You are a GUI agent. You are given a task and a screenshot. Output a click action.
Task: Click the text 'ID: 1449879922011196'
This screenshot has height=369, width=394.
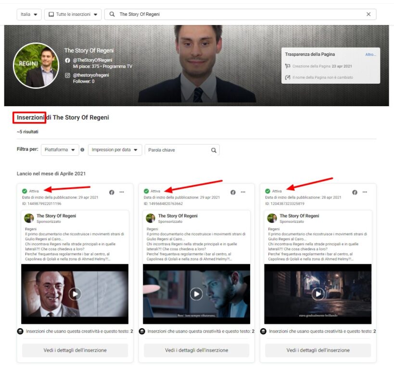pos(42,204)
